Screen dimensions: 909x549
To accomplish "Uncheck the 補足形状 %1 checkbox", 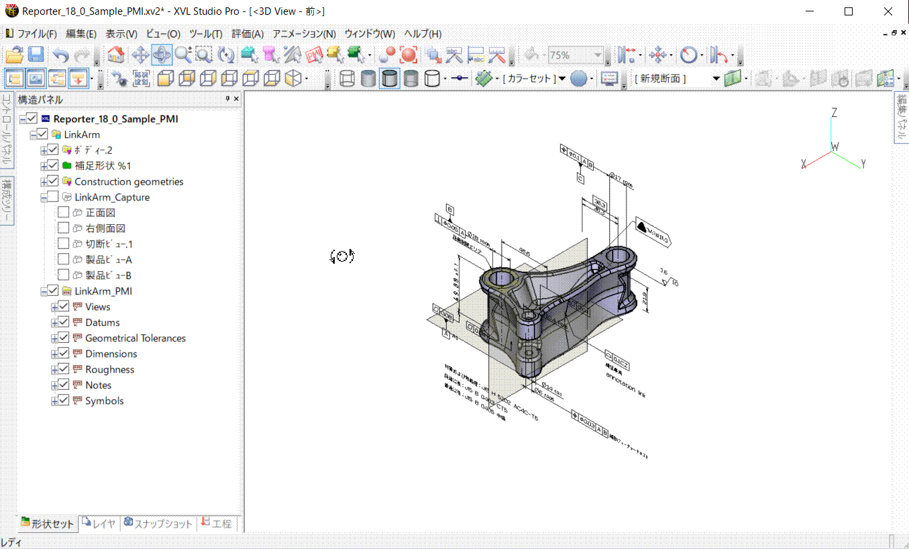I will click(54, 166).
